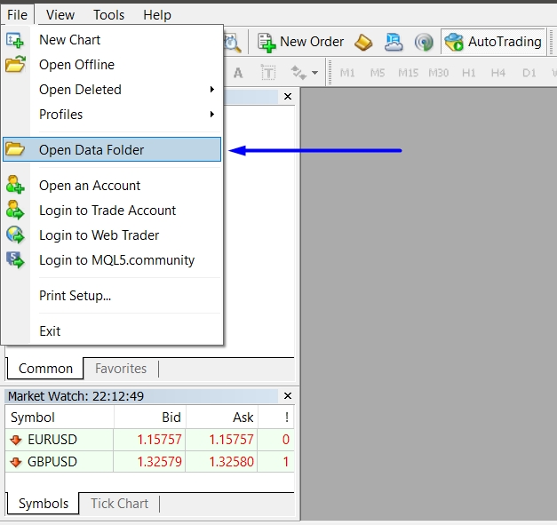Click the Login to Trade Account icon
The image size is (557, 525).
point(15,210)
